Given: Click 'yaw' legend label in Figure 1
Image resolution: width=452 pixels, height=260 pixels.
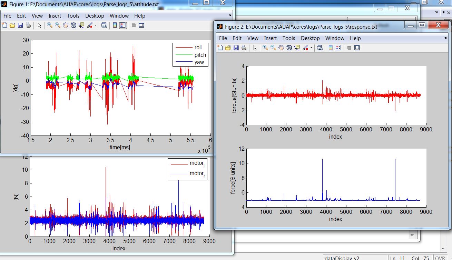Looking at the screenshot, I should click(199, 62).
